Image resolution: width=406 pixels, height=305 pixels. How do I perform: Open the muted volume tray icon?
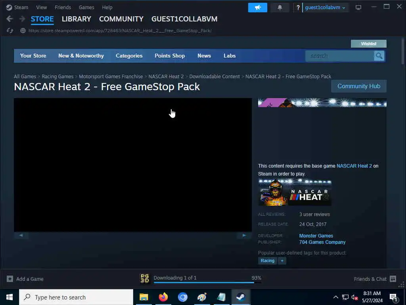[354, 297]
